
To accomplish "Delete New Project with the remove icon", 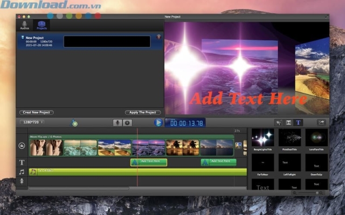I will point(159,37).
